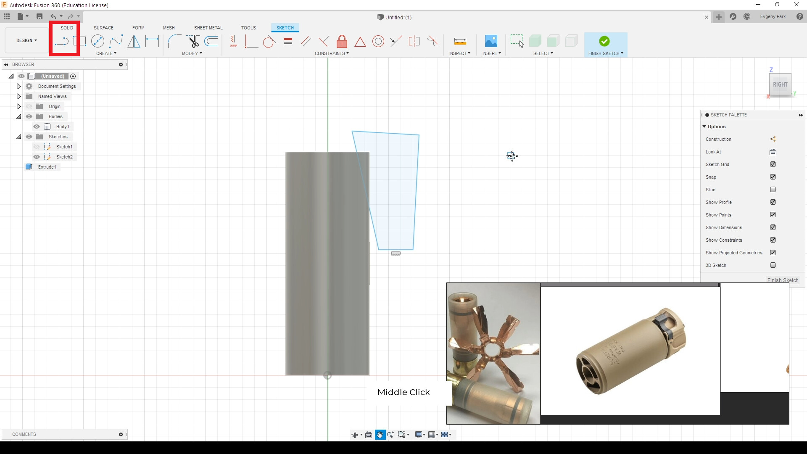Image resolution: width=807 pixels, height=454 pixels.
Task: Toggle the 3D Sketch checkbox
Action: point(773,265)
